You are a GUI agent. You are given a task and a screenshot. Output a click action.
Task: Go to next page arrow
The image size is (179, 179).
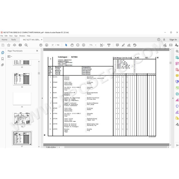pos(47,45)
